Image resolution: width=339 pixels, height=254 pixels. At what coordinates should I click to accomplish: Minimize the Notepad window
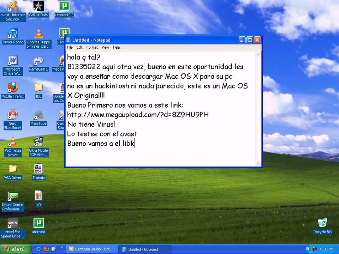pyautogui.click(x=242, y=40)
